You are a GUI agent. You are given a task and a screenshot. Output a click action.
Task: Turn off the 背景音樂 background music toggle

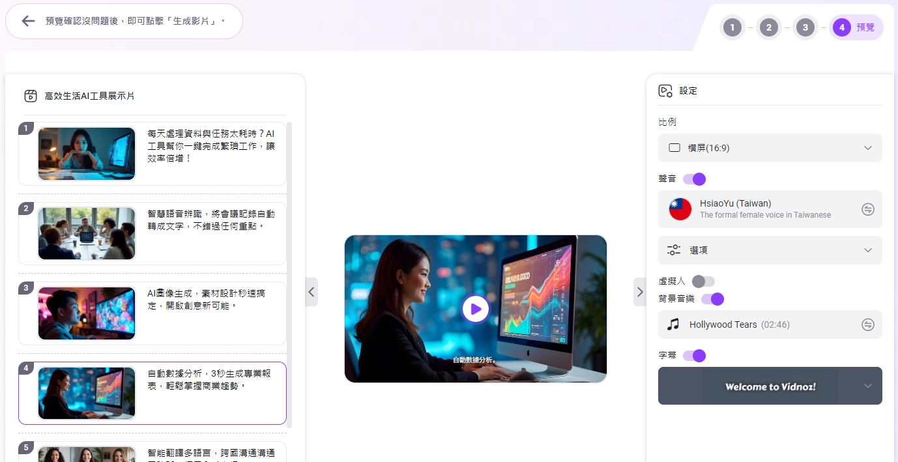coord(712,299)
